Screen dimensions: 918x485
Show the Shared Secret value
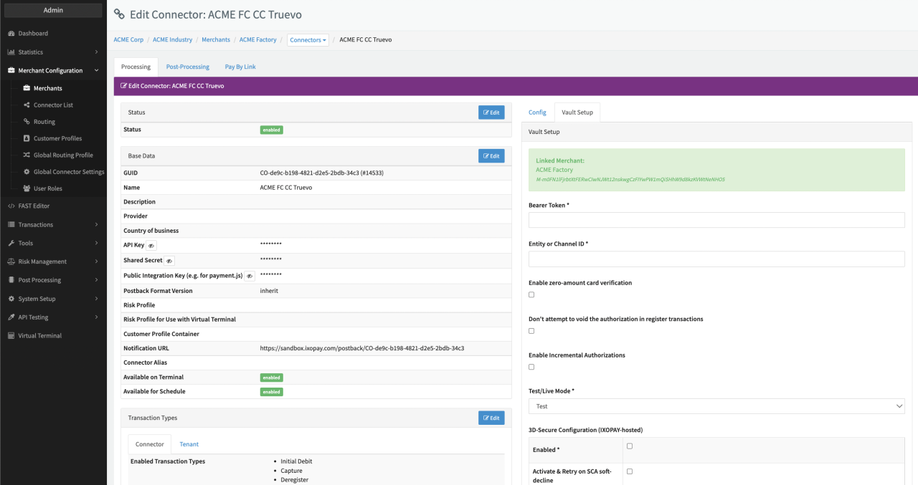point(169,261)
